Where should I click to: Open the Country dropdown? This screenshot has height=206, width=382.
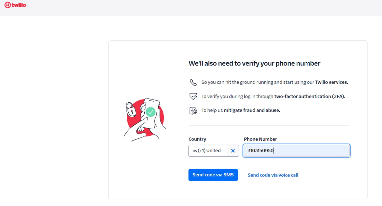coord(208,151)
